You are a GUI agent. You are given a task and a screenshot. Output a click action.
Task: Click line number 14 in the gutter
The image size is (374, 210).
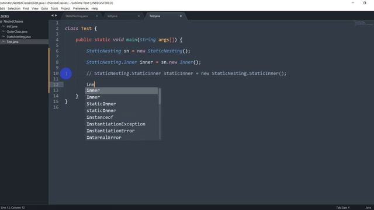tap(56, 96)
